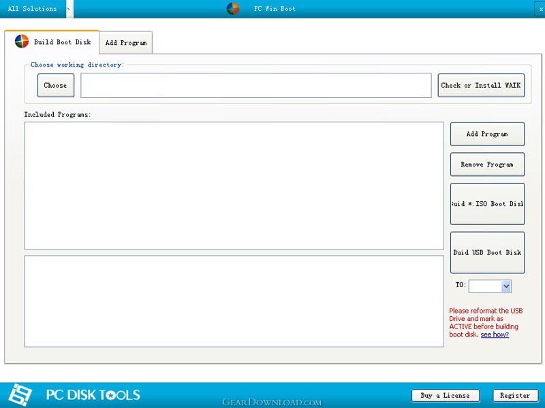Click the Register button
Screen dimensions: 545x408
coord(515,396)
